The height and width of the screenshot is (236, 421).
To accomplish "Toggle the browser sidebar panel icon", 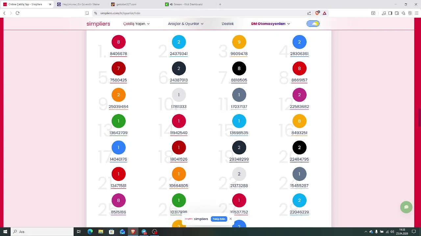I will [x=390, y=13].
